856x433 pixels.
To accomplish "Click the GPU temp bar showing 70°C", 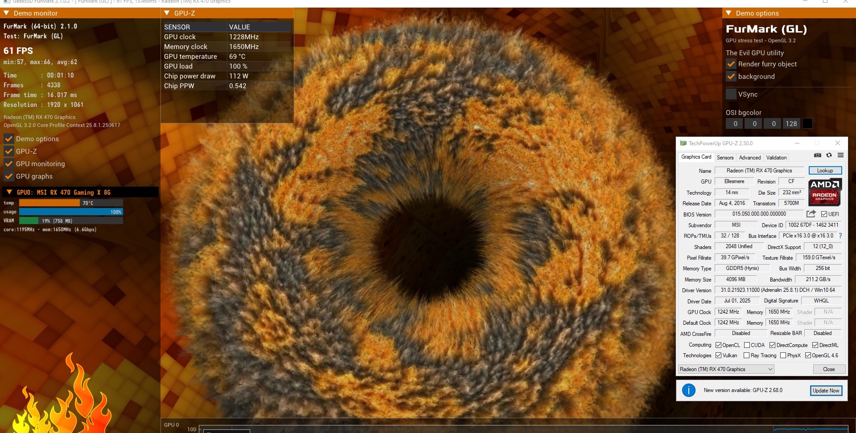I will coord(71,203).
